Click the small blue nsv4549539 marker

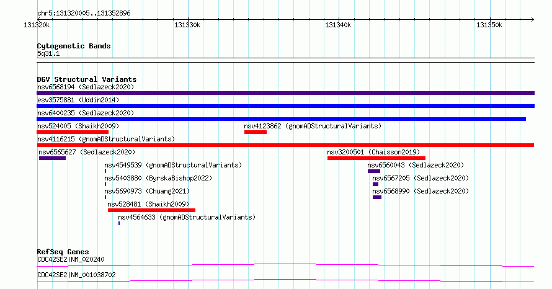(x=105, y=171)
